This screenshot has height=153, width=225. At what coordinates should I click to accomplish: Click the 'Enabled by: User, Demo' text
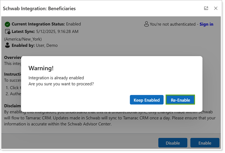coord(35,46)
